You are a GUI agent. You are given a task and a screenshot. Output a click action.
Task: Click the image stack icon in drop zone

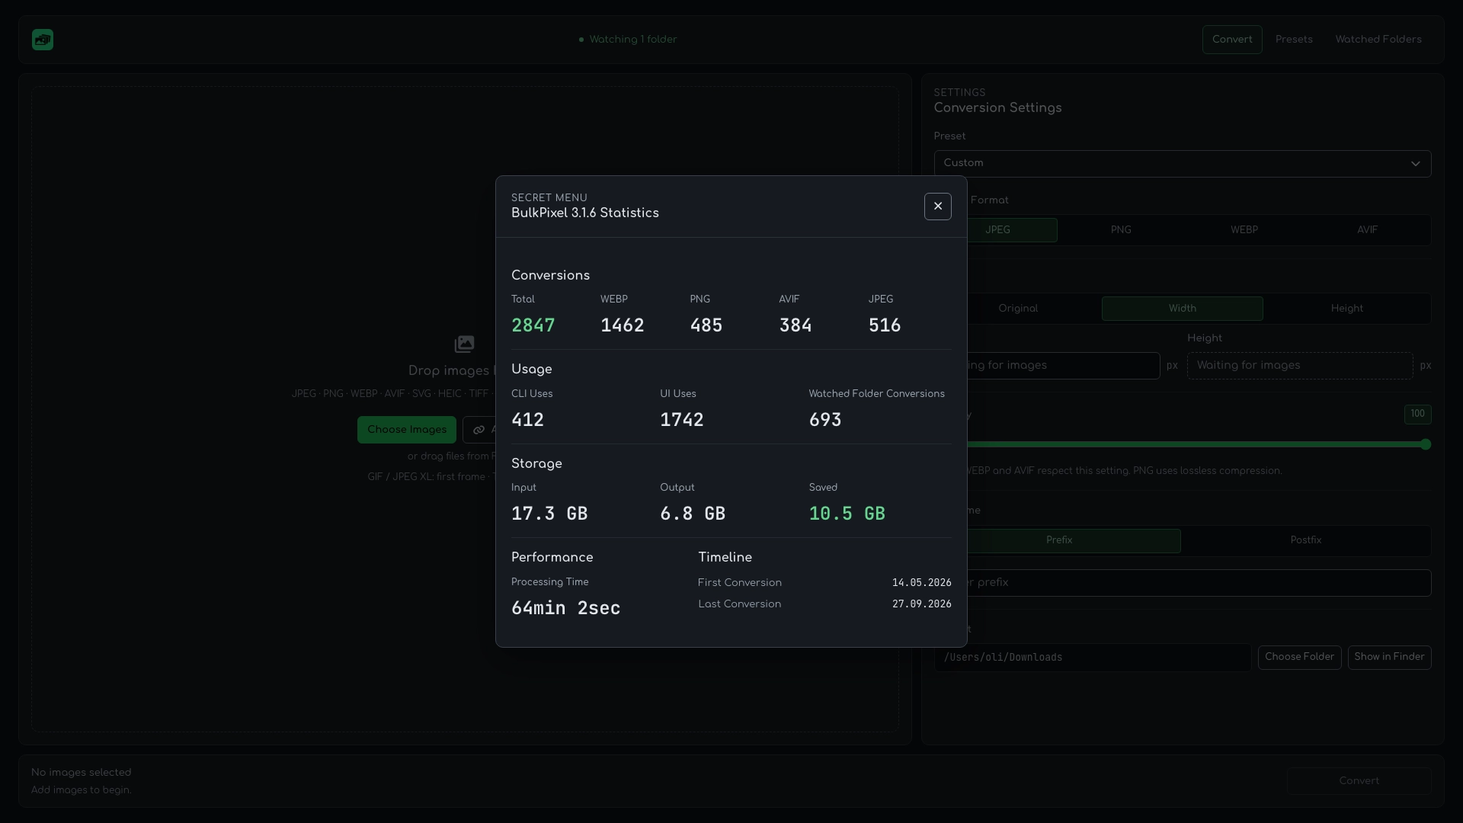464,344
